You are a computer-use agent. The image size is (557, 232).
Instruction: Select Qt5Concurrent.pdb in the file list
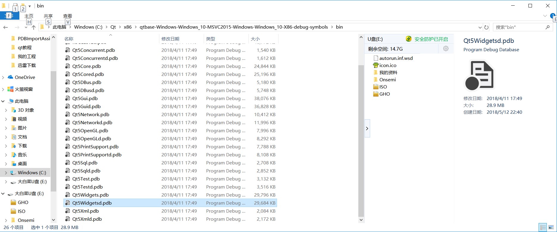94,50
